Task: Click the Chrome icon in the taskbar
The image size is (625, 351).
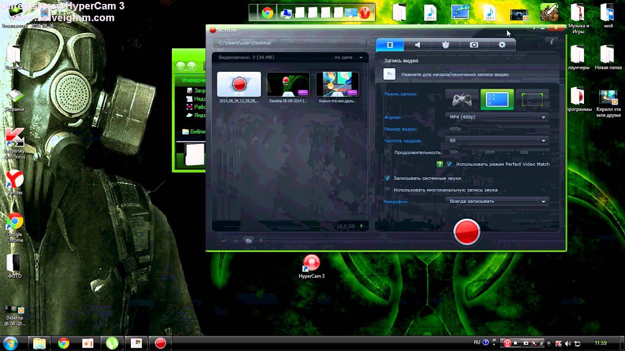Action: 63,343
